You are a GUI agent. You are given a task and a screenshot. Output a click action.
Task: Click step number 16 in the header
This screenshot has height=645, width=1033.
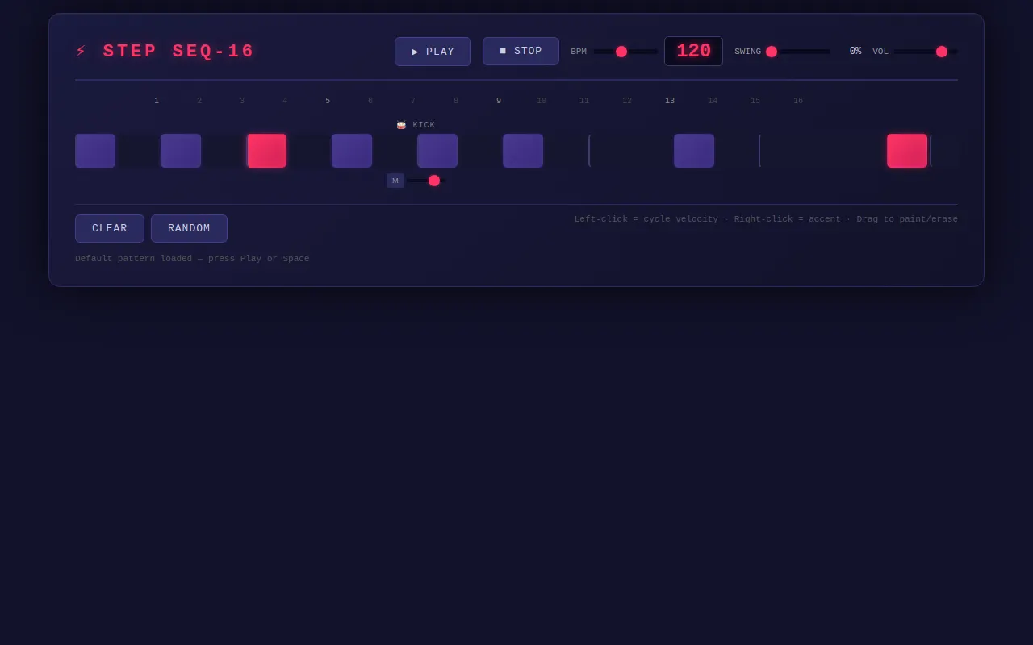pyautogui.click(x=798, y=101)
